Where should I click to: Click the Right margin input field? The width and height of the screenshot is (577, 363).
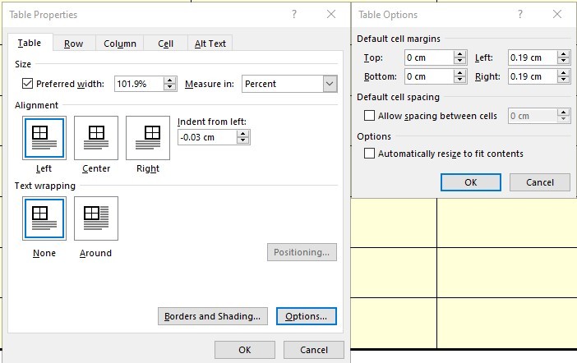(533, 76)
